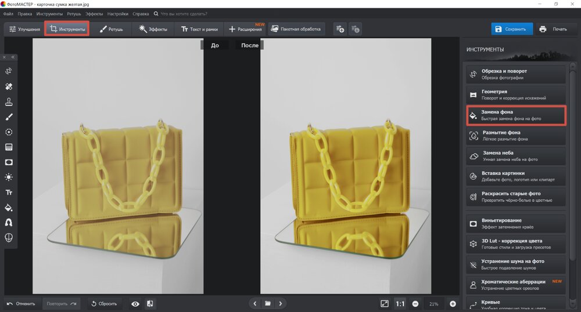Click the Сохранить button
This screenshot has height=312, width=581.
click(511, 29)
